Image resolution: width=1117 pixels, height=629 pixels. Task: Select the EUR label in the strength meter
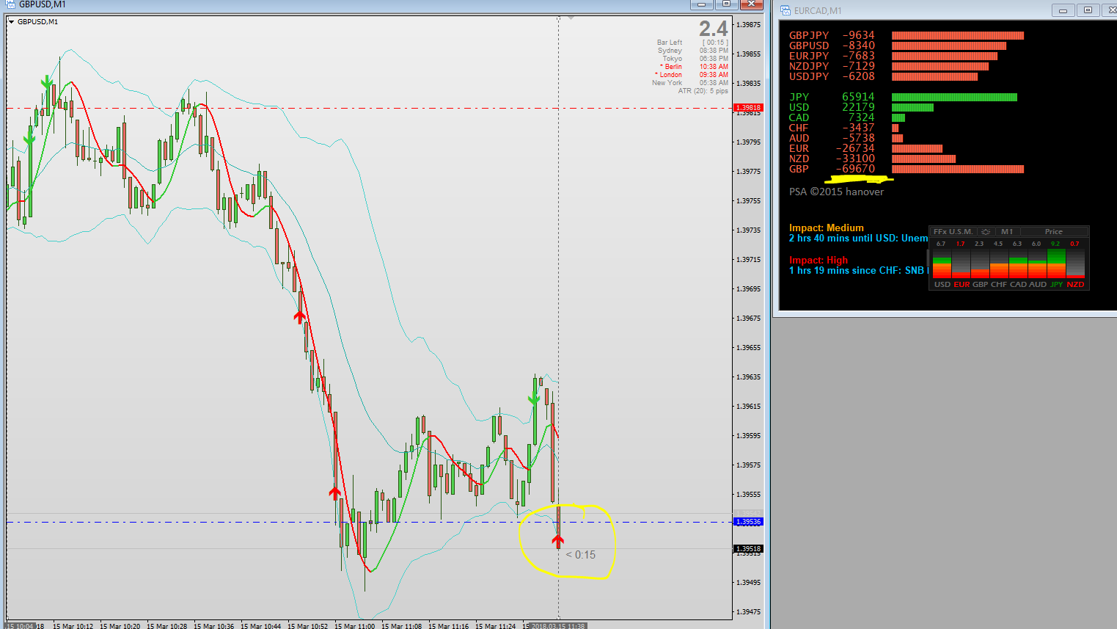tap(962, 285)
